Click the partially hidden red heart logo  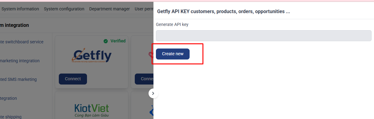(151, 55)
